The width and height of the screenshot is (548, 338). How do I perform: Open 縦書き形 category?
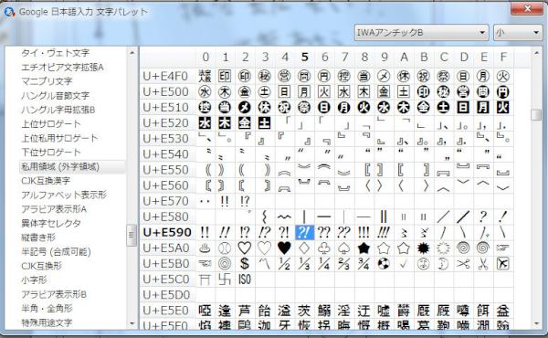38,238
